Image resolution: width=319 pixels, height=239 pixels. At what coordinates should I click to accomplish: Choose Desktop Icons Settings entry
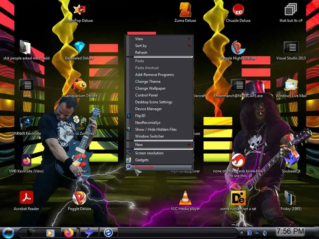159,102
